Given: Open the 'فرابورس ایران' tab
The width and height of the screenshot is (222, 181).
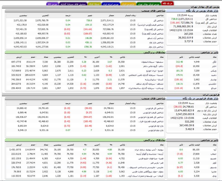Looking at the screenshot, I should click(128, 4).
